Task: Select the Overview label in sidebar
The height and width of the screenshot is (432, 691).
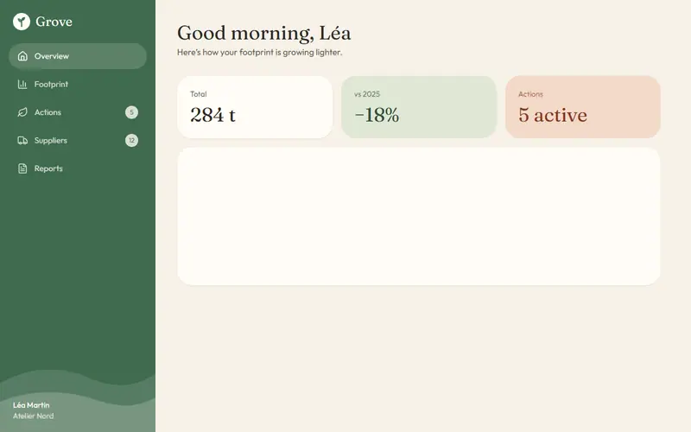Action: [52, 56]
